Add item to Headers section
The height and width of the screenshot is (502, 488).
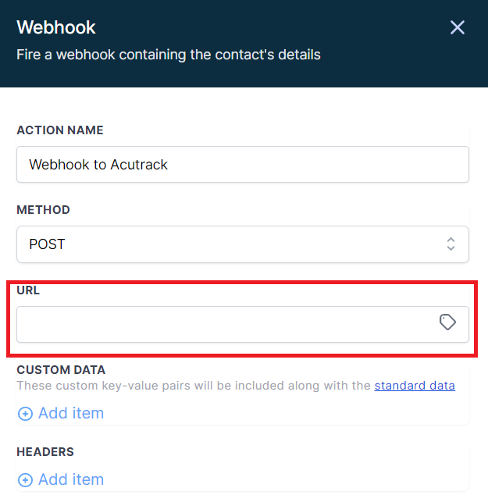[61, 479]
